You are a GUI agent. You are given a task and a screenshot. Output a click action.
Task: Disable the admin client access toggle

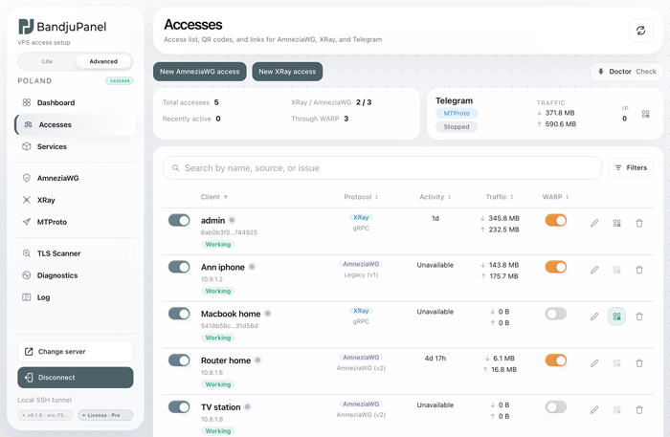tap(179, 221)
